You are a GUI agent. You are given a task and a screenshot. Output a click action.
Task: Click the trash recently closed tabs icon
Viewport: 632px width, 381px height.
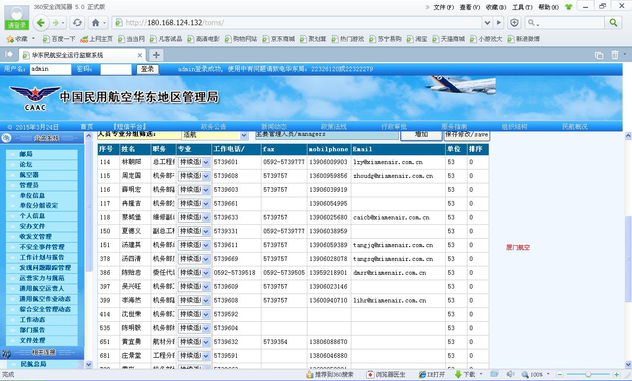[615, 55]
